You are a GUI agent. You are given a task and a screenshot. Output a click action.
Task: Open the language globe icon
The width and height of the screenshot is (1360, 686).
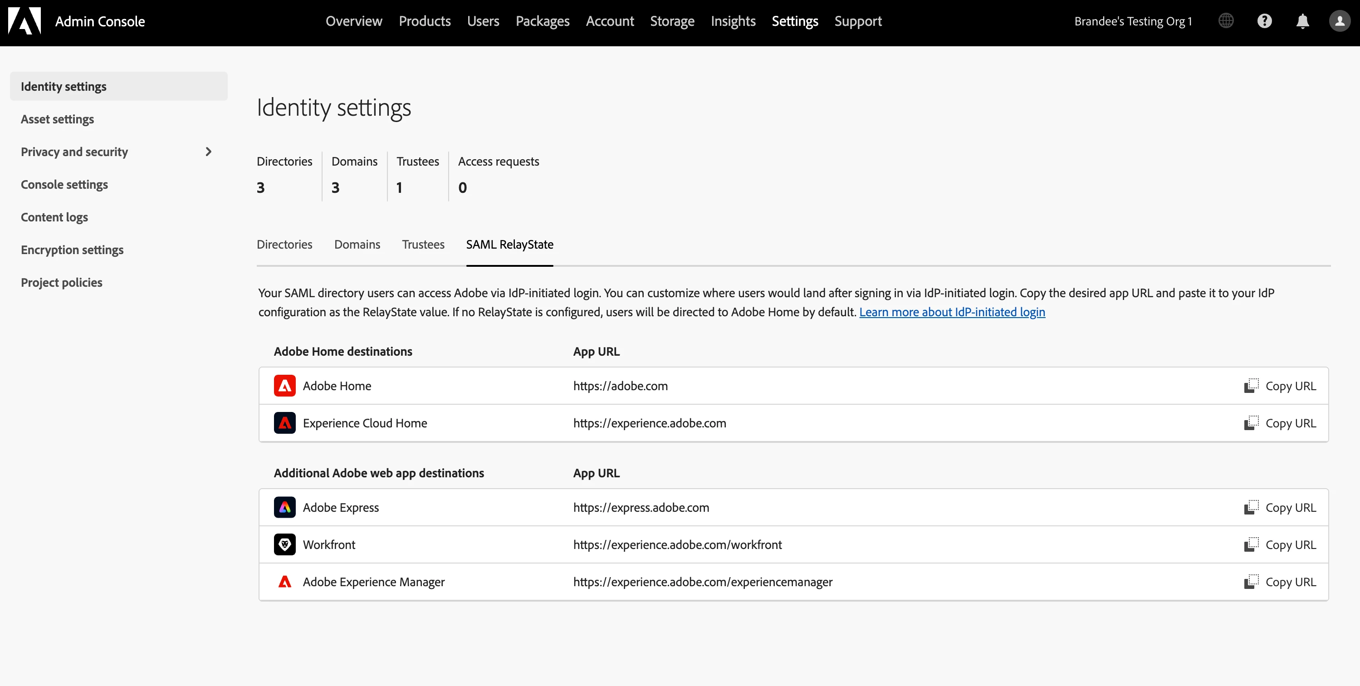click(1226, 21)
